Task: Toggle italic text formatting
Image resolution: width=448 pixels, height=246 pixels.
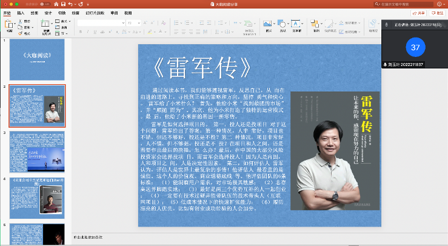Action: click(x=88, y=32)
